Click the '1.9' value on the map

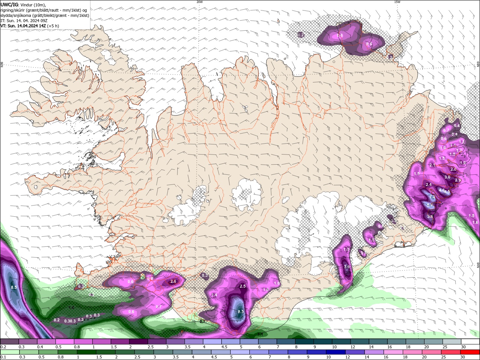[x=463, y=163]
